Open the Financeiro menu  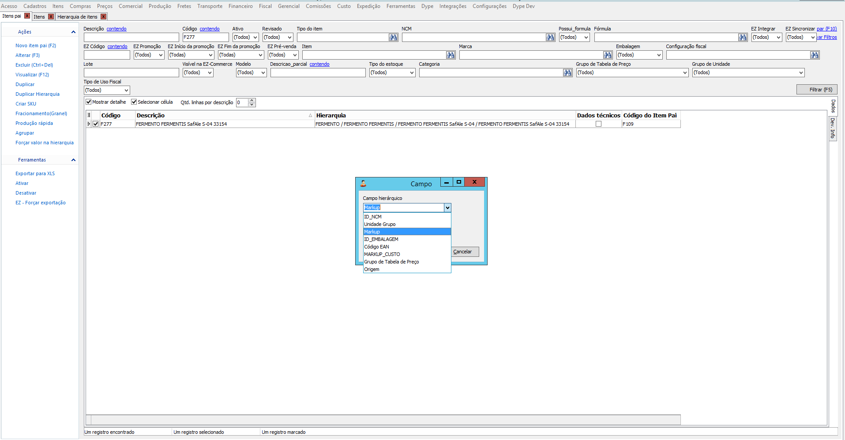[x=240, y=6]
